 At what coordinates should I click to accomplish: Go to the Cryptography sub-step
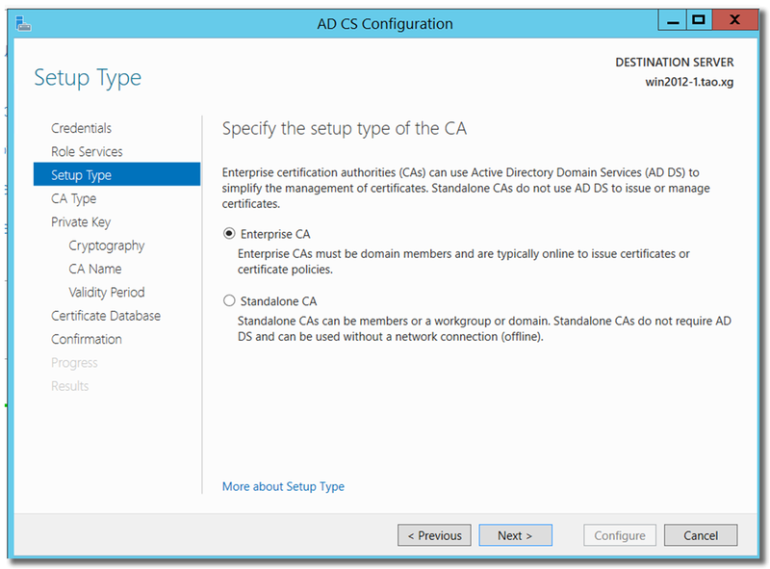107,246
